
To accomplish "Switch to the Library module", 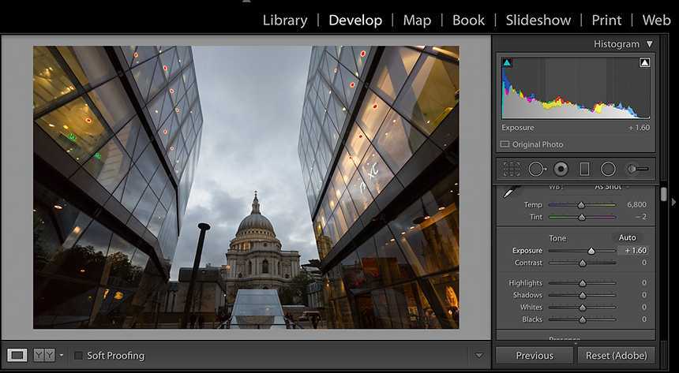I will click(284, 20).
